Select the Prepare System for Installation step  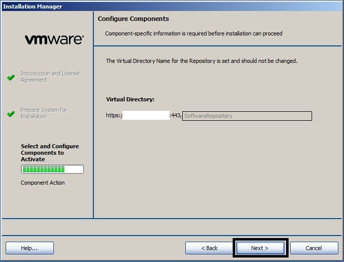[x=43, y=113]
